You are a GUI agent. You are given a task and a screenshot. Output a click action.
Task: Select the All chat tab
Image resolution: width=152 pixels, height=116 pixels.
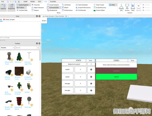(x=1, y=20)
